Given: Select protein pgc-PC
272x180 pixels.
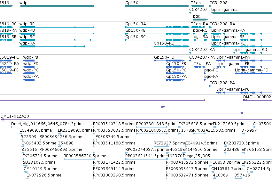Looking at the screenshot, I should (211, 70).
